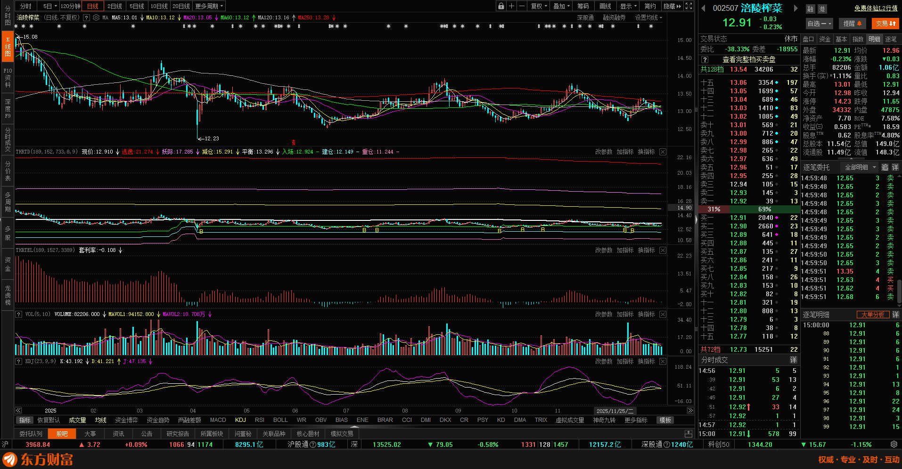
Task: Click the 2025/11/25 date marker on timeline
Action: (615, 411)
